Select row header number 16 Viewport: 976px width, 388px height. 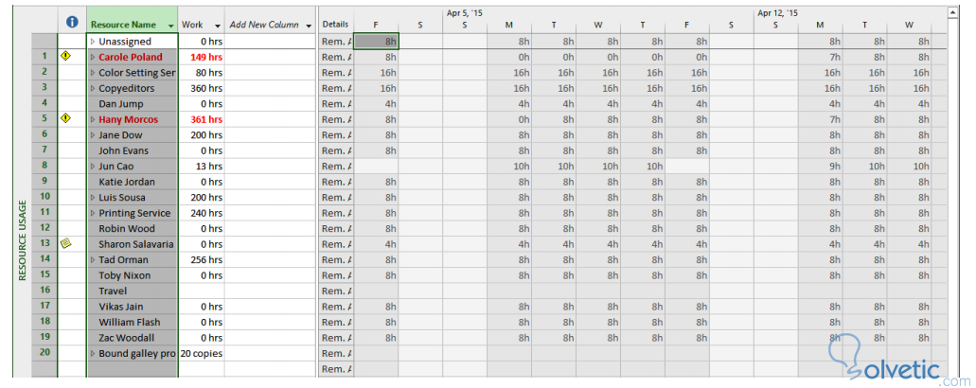pos(44,291)
